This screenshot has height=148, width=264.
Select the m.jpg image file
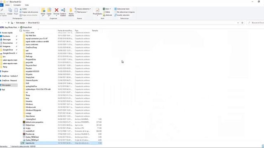[x=28, y=128]
